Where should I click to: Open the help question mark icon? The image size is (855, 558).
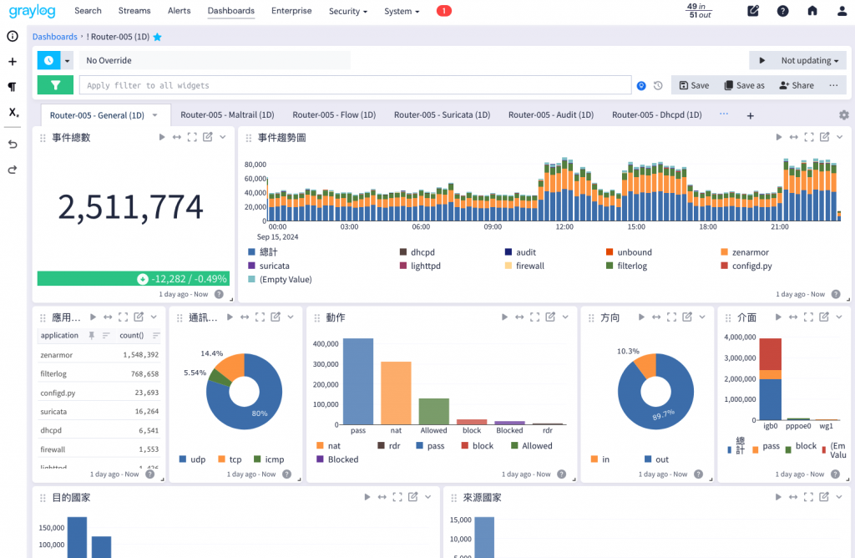click(782, 11)
